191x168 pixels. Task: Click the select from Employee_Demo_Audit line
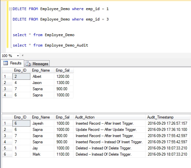click(x=50, y=45)
